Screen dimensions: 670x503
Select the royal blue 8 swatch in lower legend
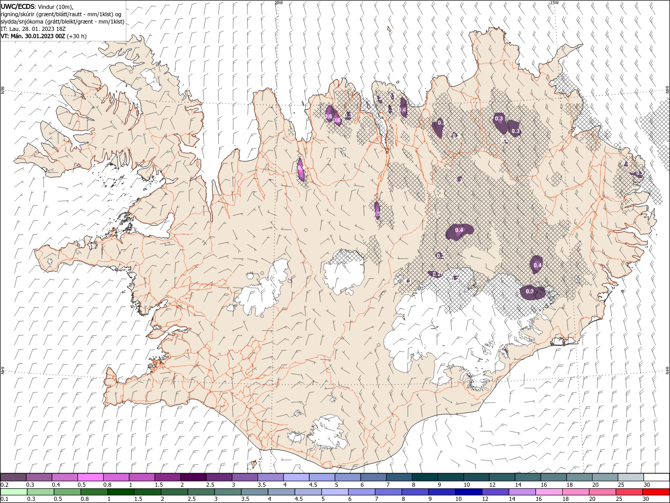pos(416,492)
